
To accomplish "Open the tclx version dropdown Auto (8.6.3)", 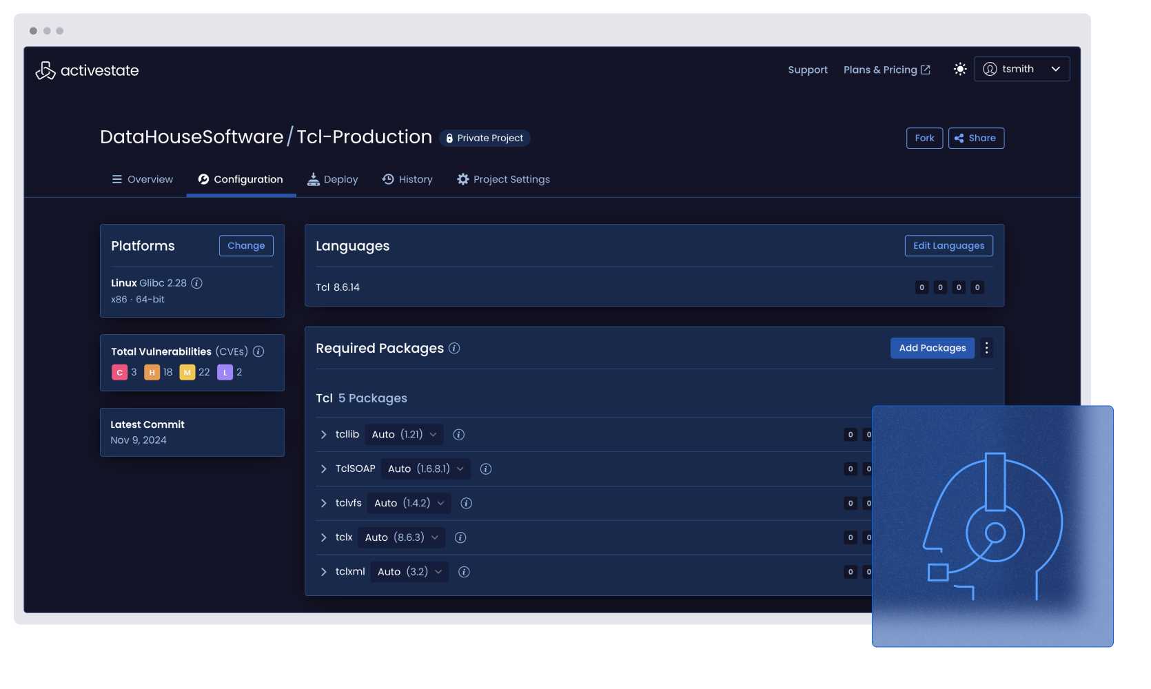I will (401, 537).
